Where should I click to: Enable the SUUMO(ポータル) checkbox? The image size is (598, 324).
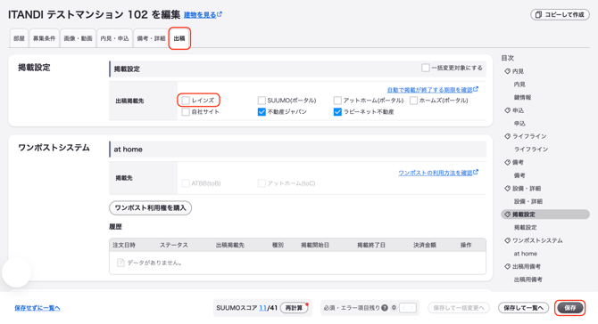262,101
